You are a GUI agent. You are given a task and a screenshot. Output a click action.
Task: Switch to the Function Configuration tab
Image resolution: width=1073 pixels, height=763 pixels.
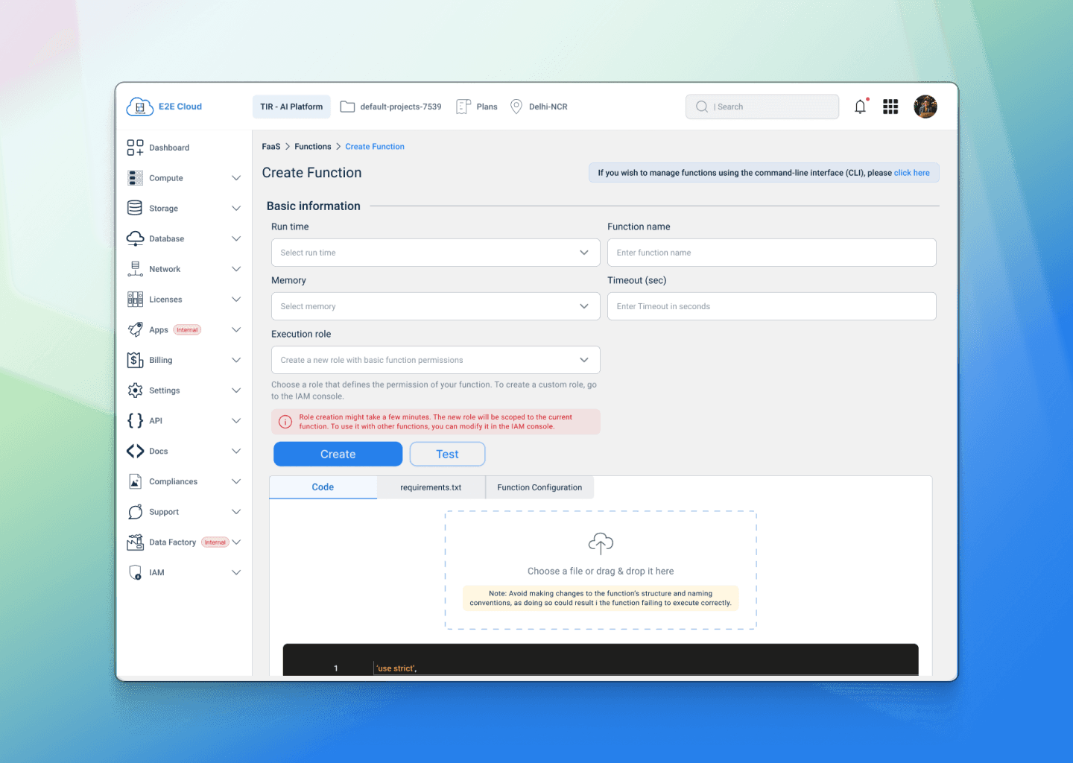pyautogui.click(x=539, y=487)
